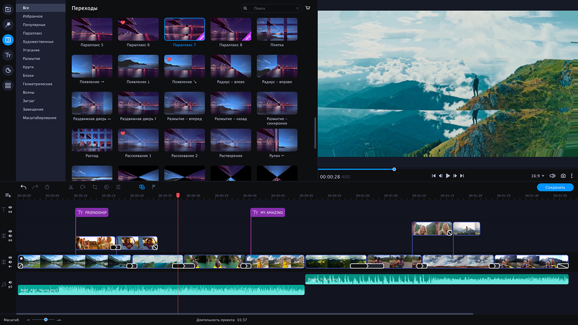
Task: Click the Сохранить button
Action: 555,187
